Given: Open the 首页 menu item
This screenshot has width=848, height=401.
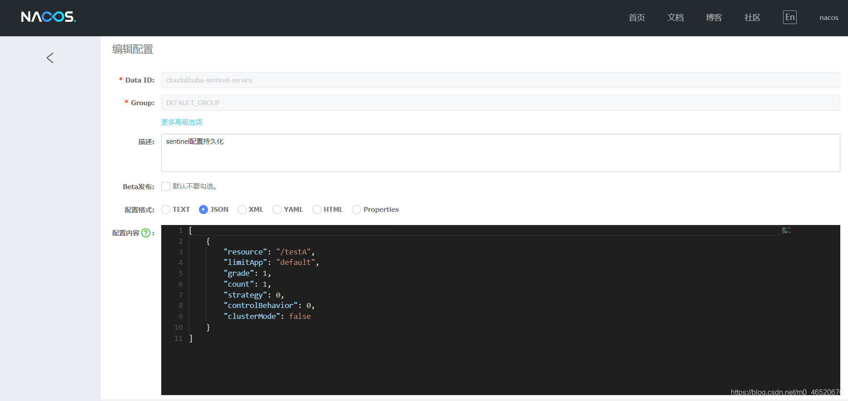Looking at the screenshot, I should coord(637,18).
